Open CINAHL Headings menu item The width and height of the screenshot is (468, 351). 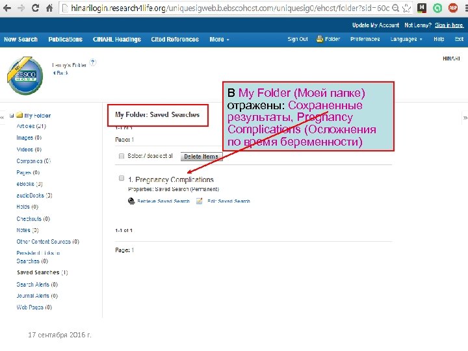[117, 40]
